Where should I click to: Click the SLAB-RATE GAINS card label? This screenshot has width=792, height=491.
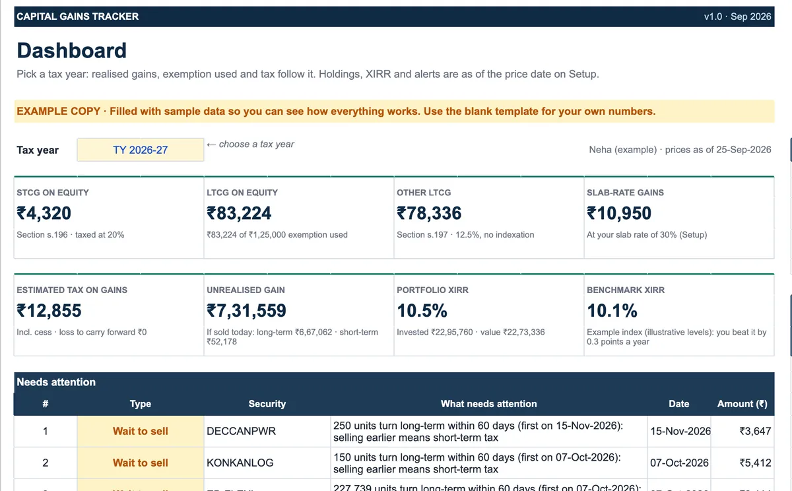pyautogui.click(x=625, y=193)
